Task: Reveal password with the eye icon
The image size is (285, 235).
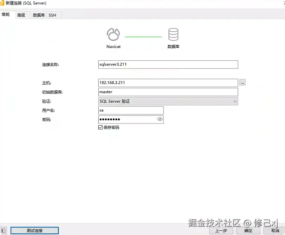Action: tap(160, 119)
